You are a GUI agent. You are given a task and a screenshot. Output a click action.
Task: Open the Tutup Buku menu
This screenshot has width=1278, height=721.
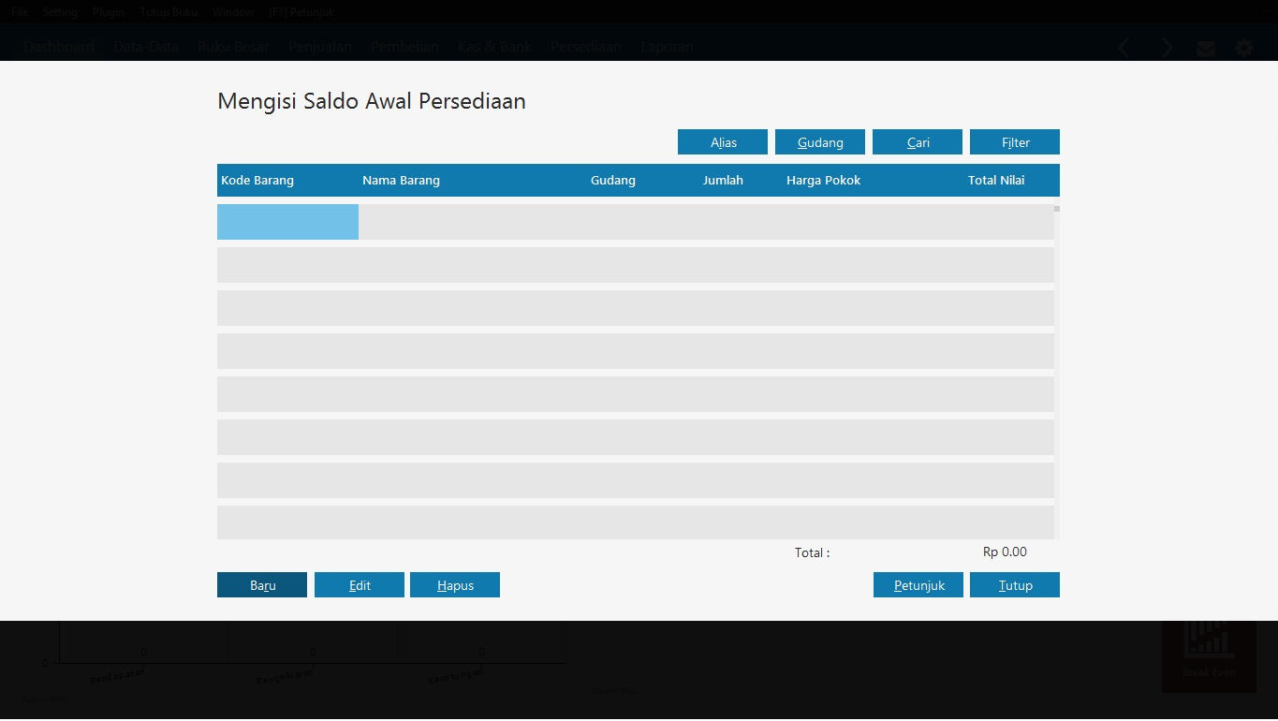pos(169,12)
